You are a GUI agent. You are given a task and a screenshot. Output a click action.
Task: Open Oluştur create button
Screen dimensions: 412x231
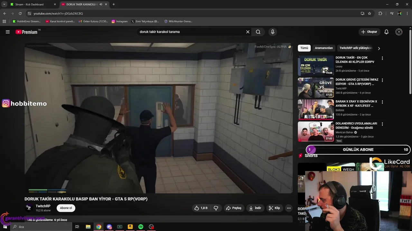coord(369,32)
